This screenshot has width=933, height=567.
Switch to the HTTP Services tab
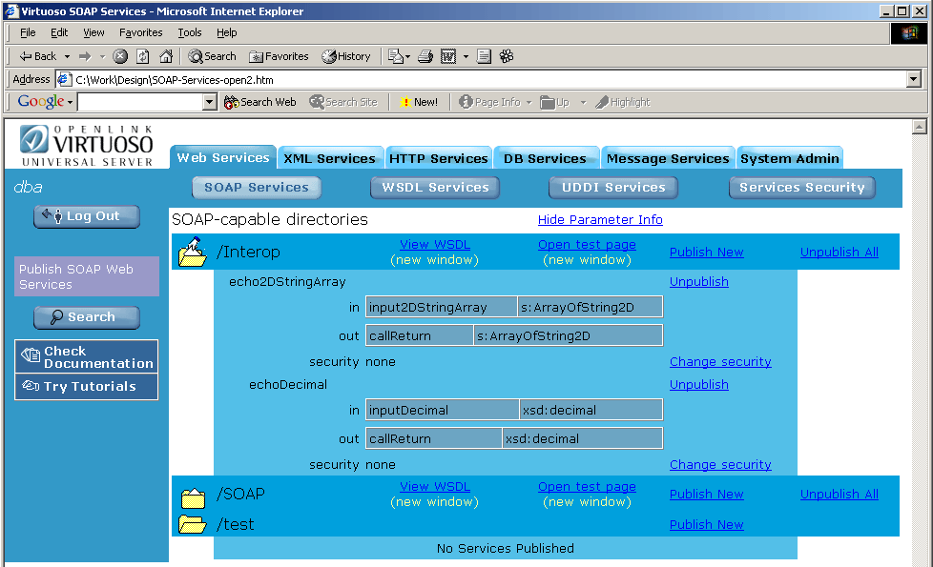(x=439, y=158)
